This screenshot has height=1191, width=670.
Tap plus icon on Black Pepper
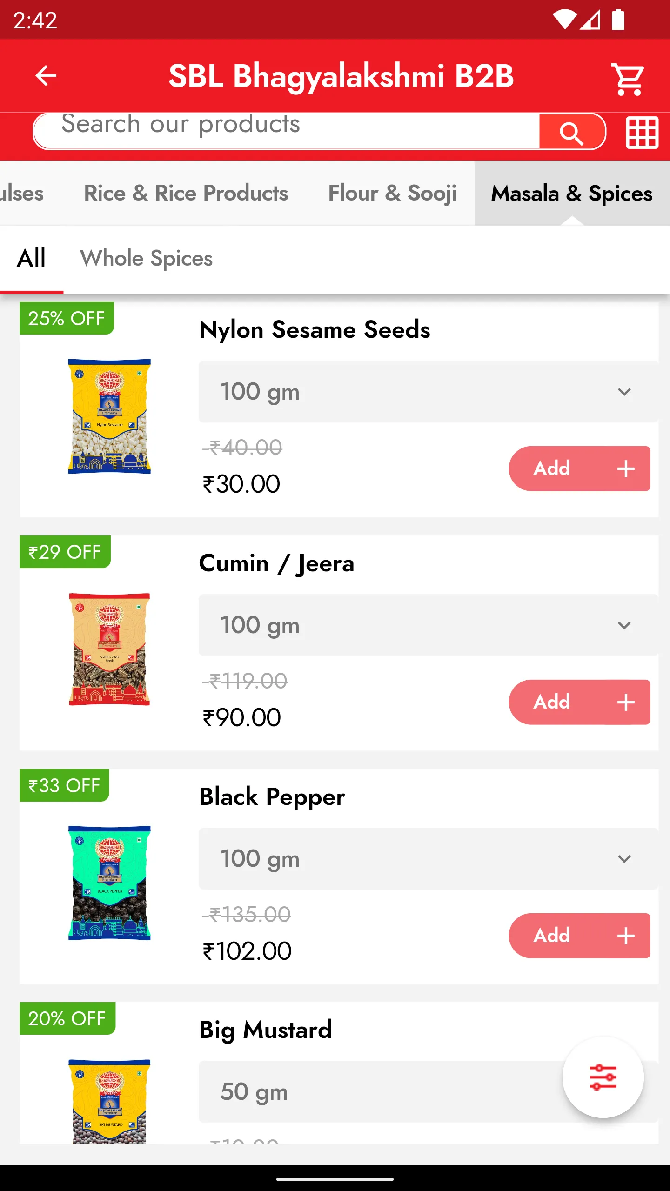(626, 936)
